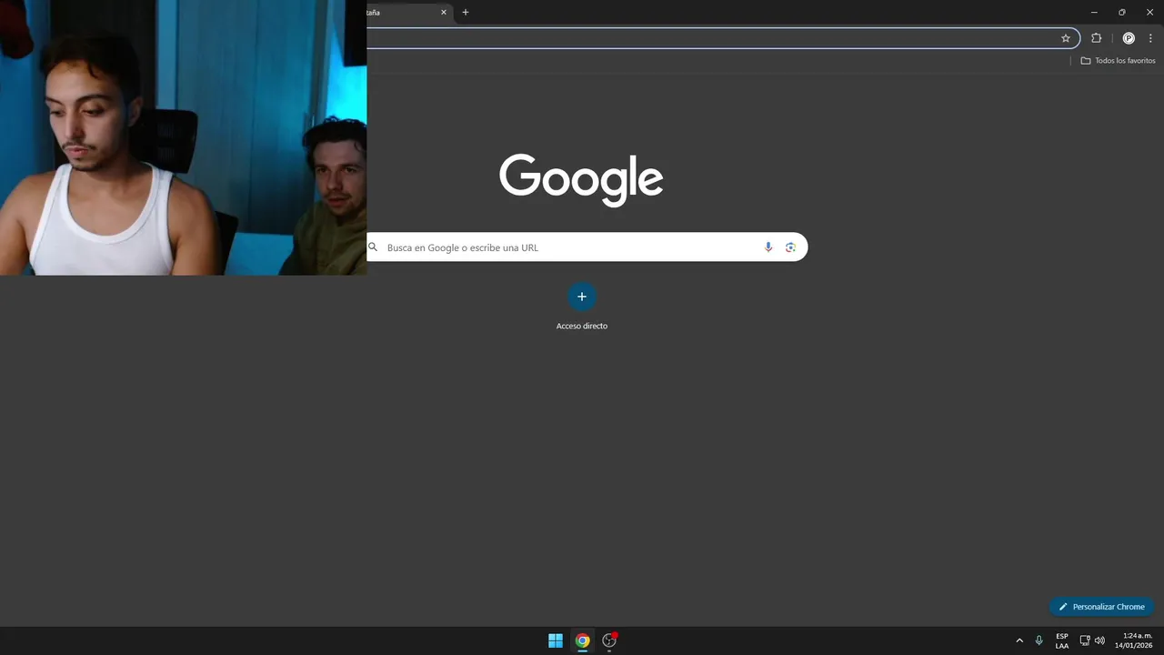The height and width of the screenshot is (655, 1164).
Task: Click Acceso directo label
Action: tap(582, 326)
